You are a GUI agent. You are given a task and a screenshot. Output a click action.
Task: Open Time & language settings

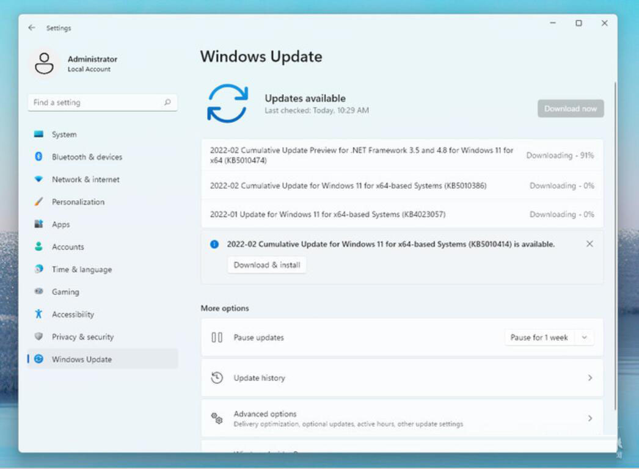[x=81, y=269]
